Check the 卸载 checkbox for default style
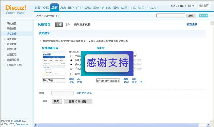Viewport: 214px width, 127px height. [71, 74]
